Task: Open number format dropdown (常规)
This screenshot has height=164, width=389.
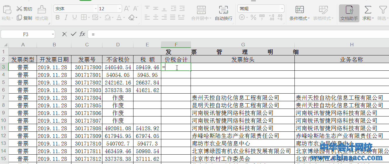Action: pos(282,9)
